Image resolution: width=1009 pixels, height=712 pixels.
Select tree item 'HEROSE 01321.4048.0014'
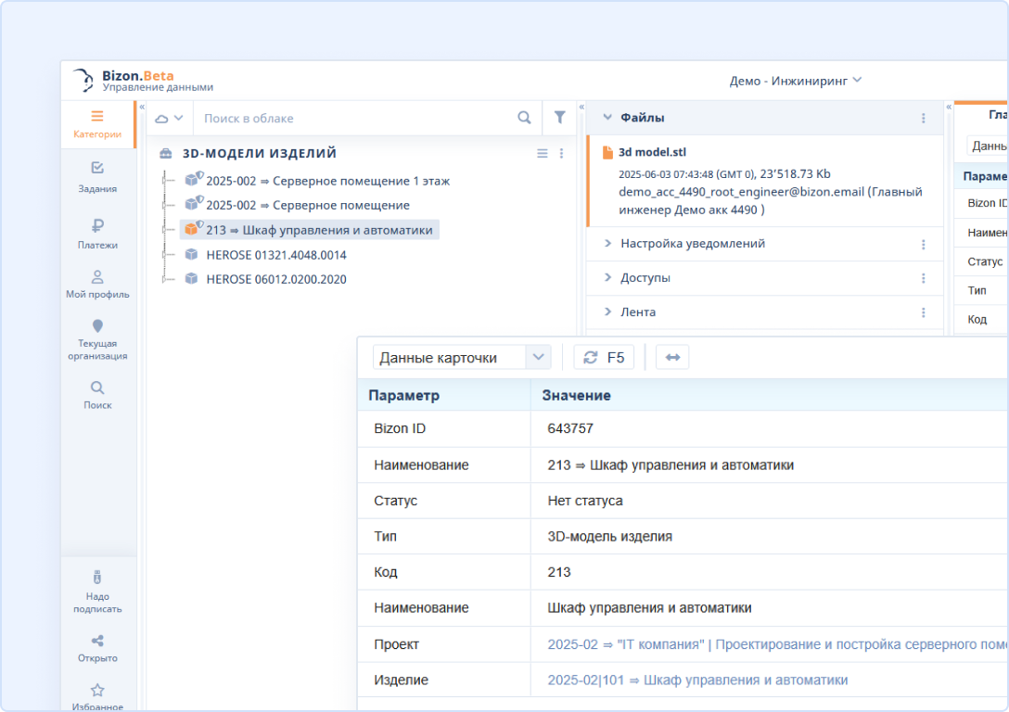[276, 255]
